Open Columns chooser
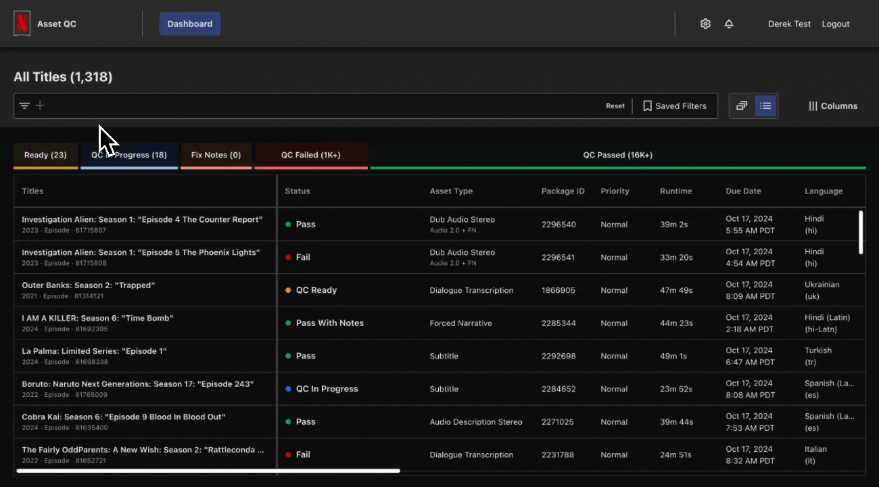 click(833, 106)
